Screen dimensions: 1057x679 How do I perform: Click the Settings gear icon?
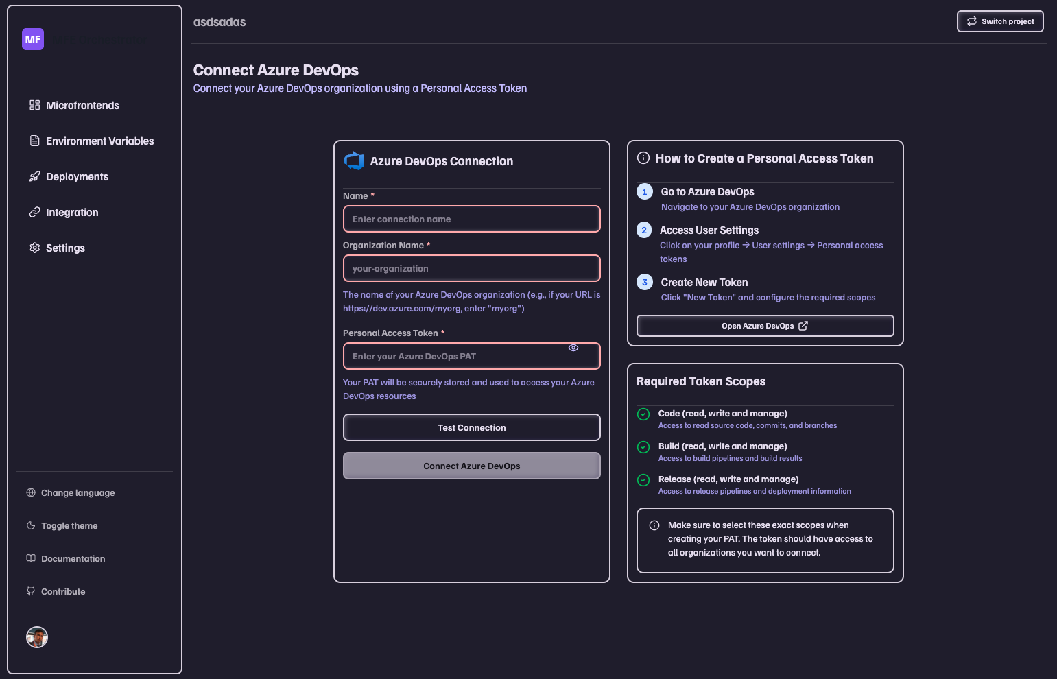(34, 248)
